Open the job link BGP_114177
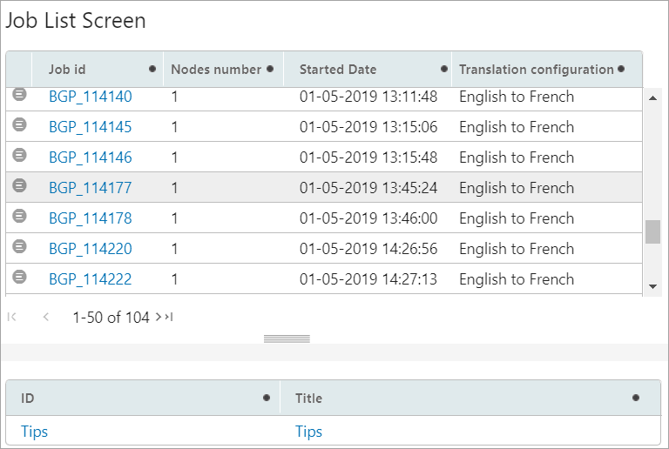Viewport: 669px width, 449px height. pos(91,188)
